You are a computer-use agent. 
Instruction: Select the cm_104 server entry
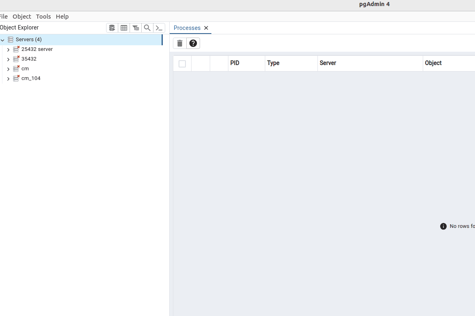click(x=31, y=78)
